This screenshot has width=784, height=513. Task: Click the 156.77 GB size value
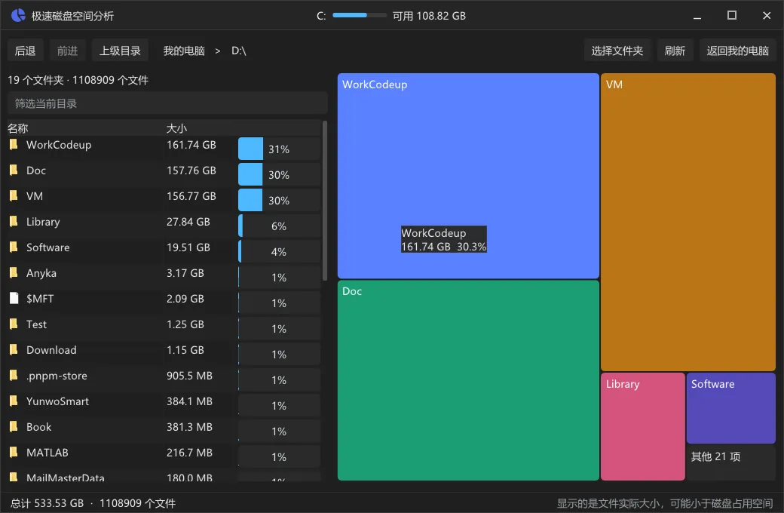click(191, 195)
